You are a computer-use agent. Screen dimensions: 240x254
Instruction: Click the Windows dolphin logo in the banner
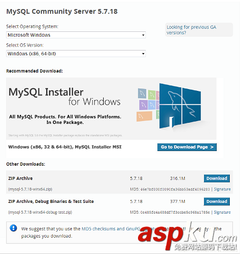point(180,106)
